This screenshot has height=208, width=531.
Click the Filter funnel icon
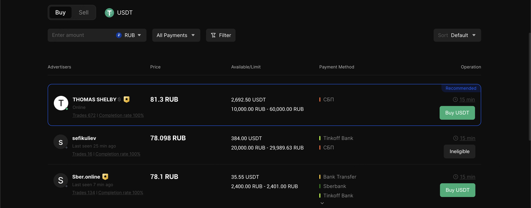(x=213, y=35)
